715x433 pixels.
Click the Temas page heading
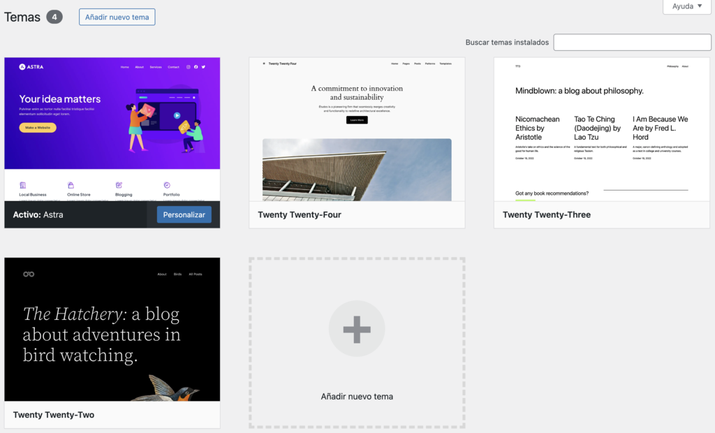click(x=22, y=17)
